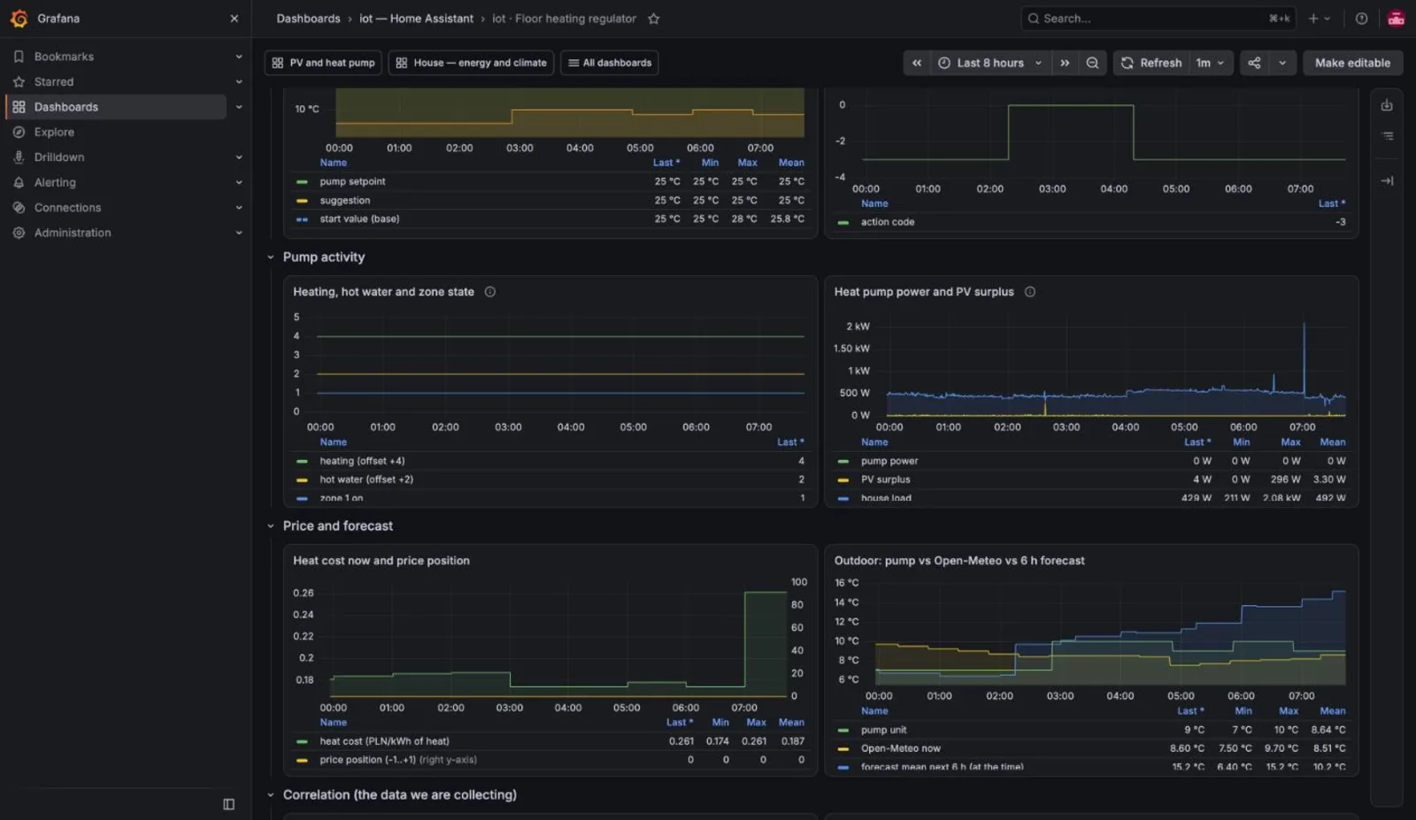Open House — energy and climate link
Screen dimensions: 1416x820
tap(471, 63)
